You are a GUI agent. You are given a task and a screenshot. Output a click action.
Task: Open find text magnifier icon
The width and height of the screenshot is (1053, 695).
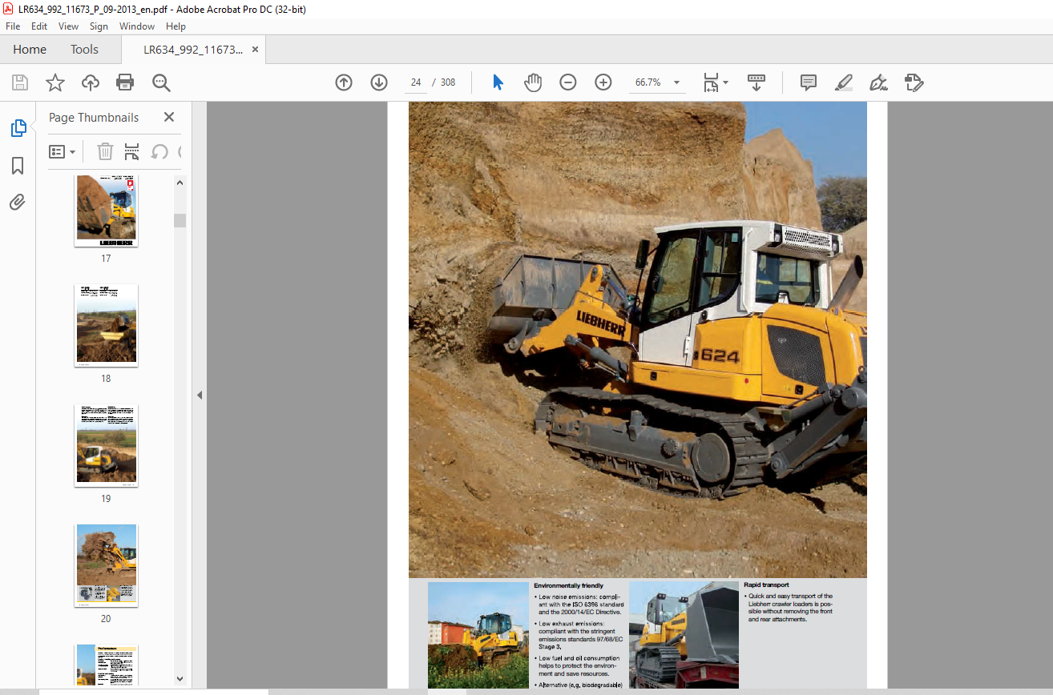161,82
